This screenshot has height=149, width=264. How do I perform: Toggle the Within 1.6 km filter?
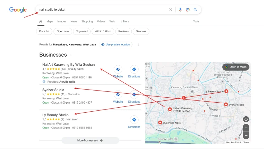point(103,31)
